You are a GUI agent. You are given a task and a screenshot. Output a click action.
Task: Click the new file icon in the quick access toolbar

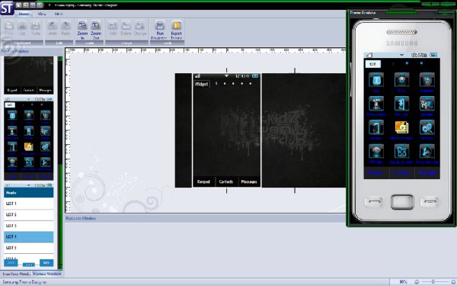click(18, 5)
